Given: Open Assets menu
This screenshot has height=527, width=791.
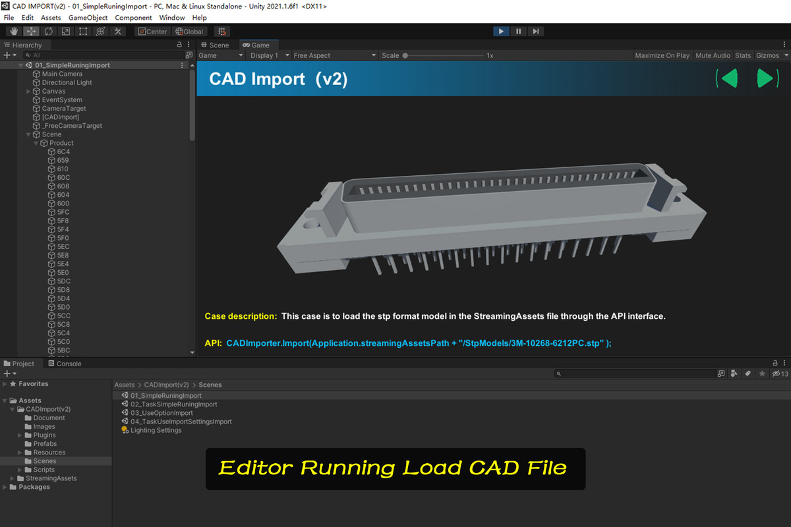Looking at the screenshot, I should tap(51, 18).
